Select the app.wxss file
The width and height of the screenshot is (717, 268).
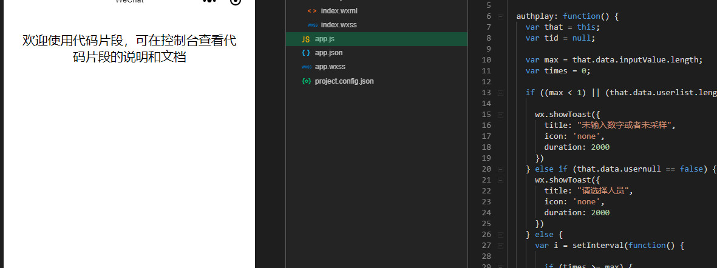coord(330,67)
